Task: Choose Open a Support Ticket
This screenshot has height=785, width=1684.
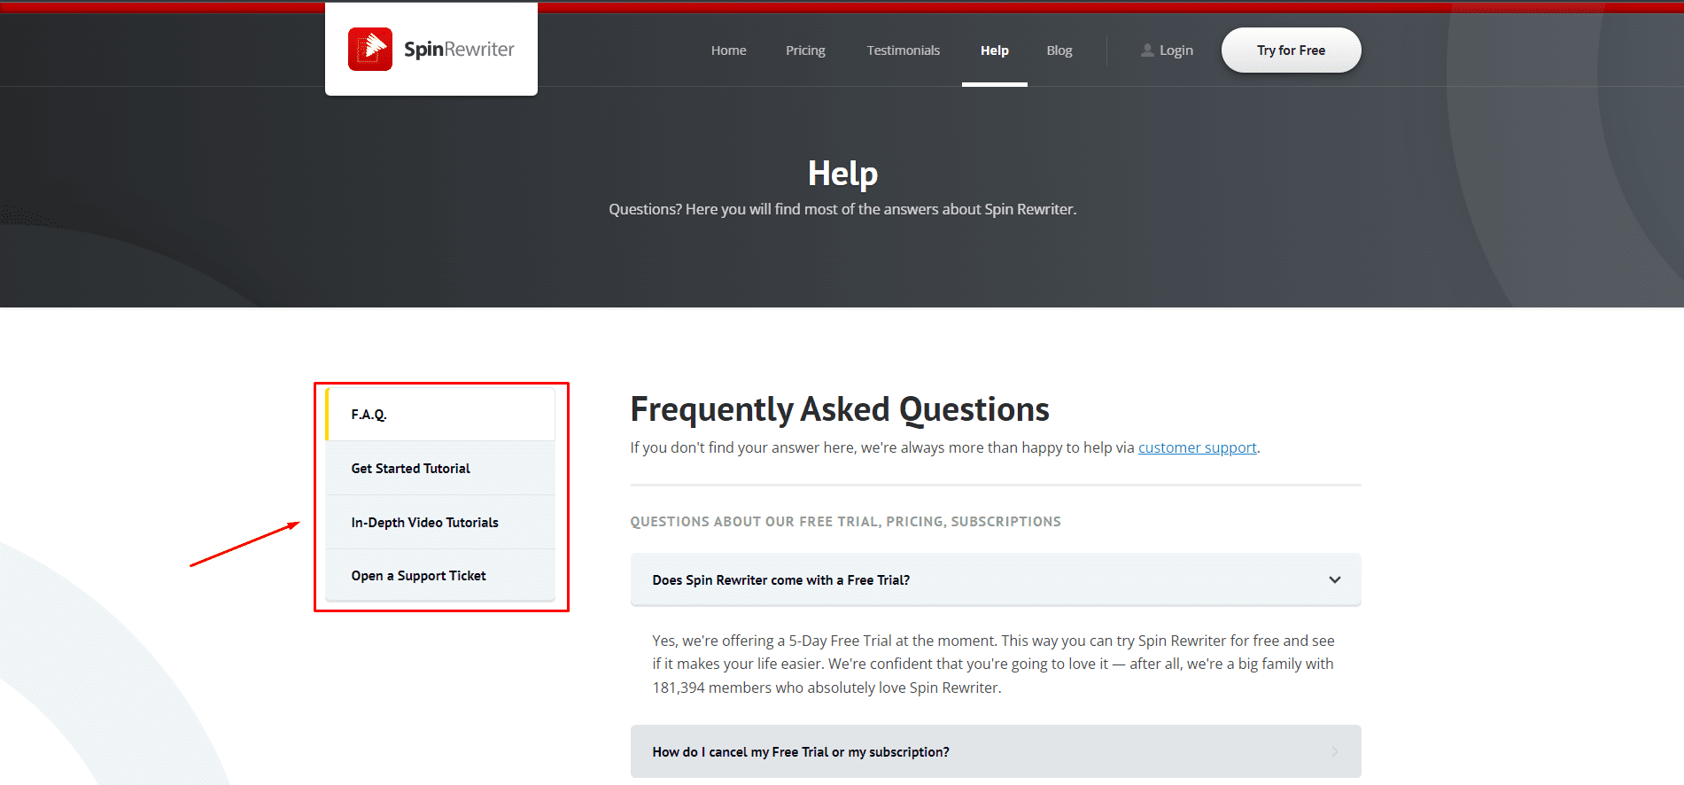Action: pyautogui.click(x=440, y=575)
